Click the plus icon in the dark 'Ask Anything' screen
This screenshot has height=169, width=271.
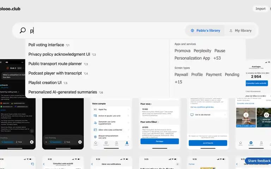46,142
